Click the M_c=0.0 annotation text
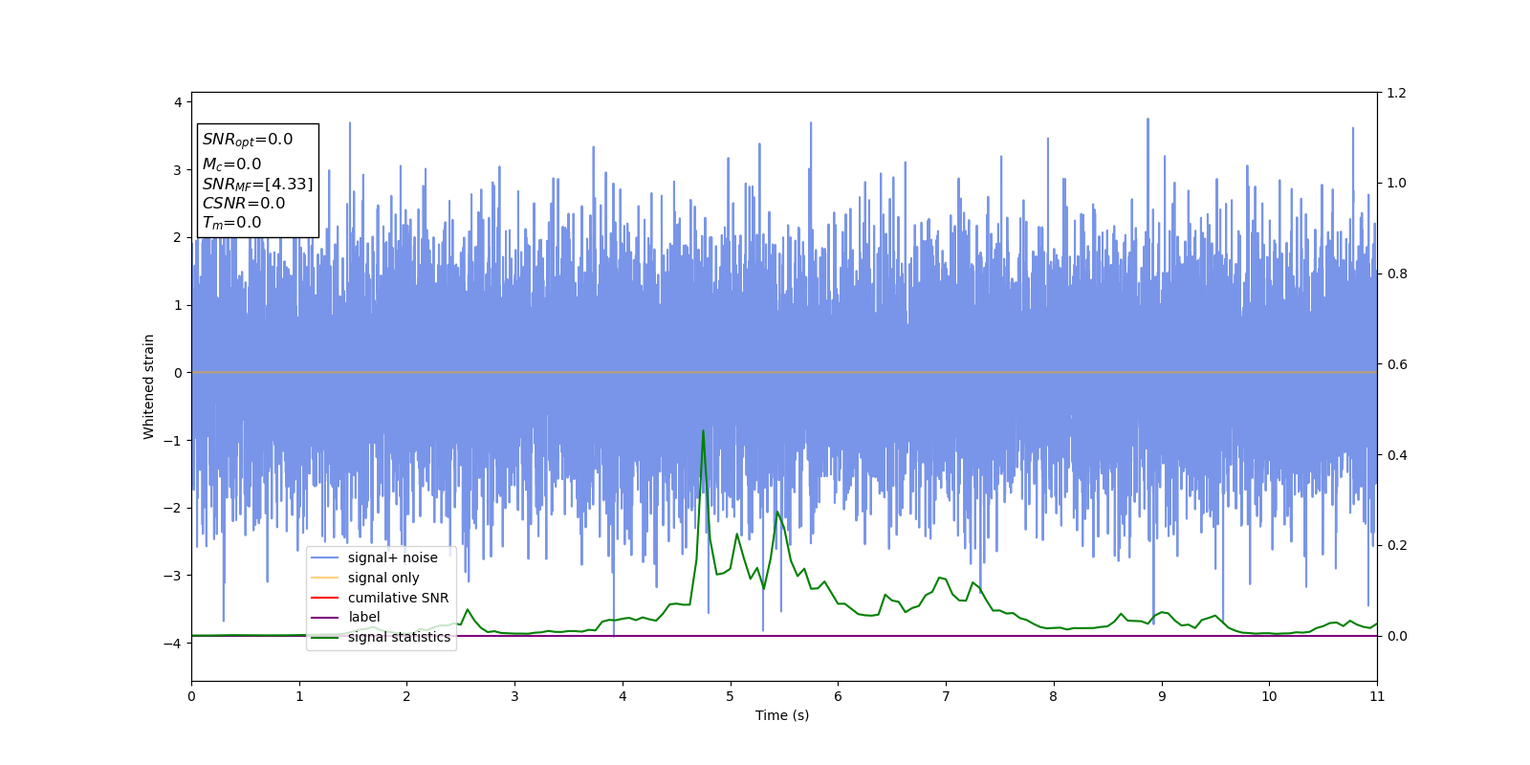Image resolution: width=1530 pixels, height=765 pixels. [231, 164]
